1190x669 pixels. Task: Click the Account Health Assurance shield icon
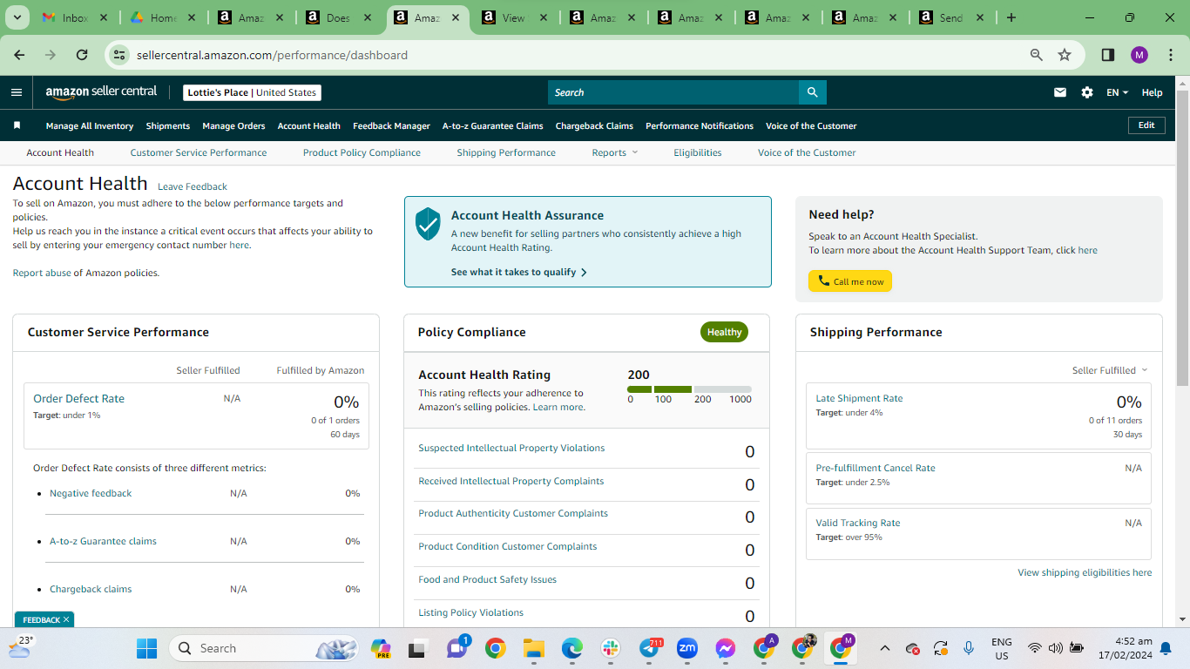(x=427, y=224)
